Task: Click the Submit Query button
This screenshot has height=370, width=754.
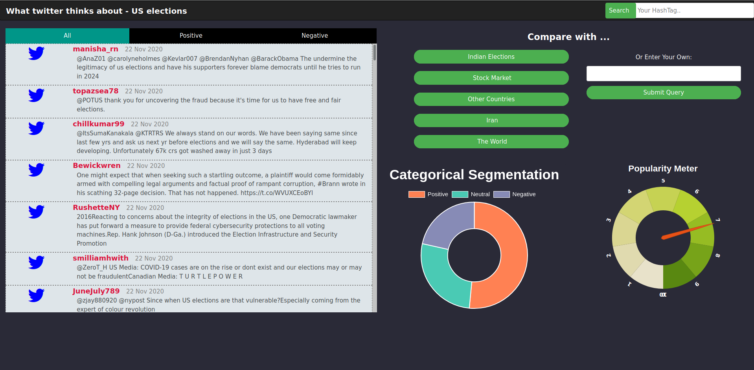Action: (x=664, y=93)
